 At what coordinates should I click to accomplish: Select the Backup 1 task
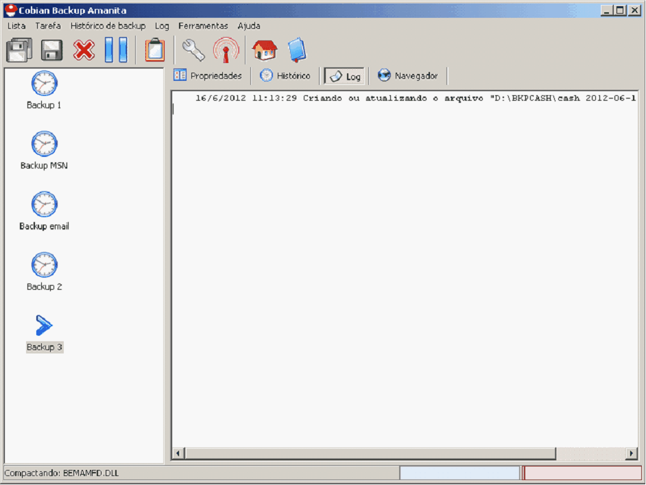point(44,90)
